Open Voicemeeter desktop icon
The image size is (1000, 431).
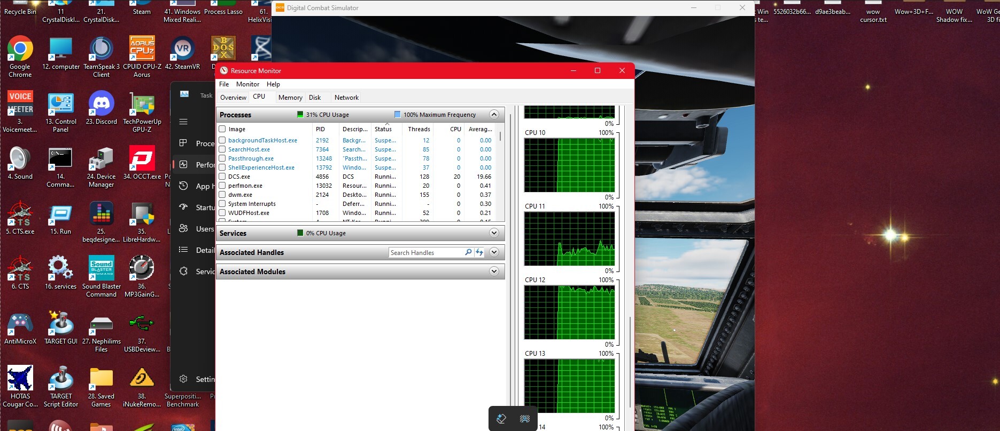point(20,111)
